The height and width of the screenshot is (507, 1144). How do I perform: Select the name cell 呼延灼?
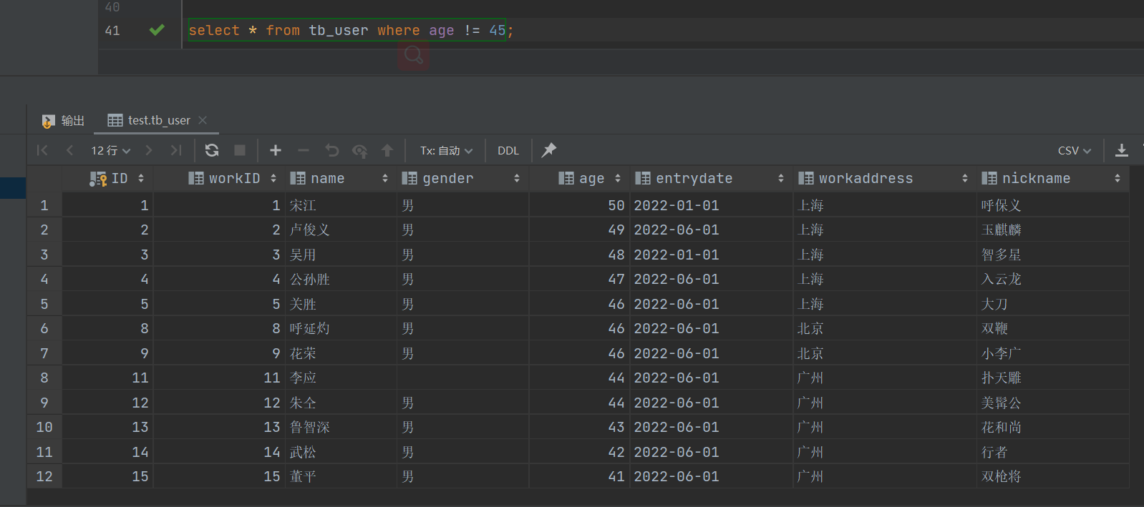341,328
